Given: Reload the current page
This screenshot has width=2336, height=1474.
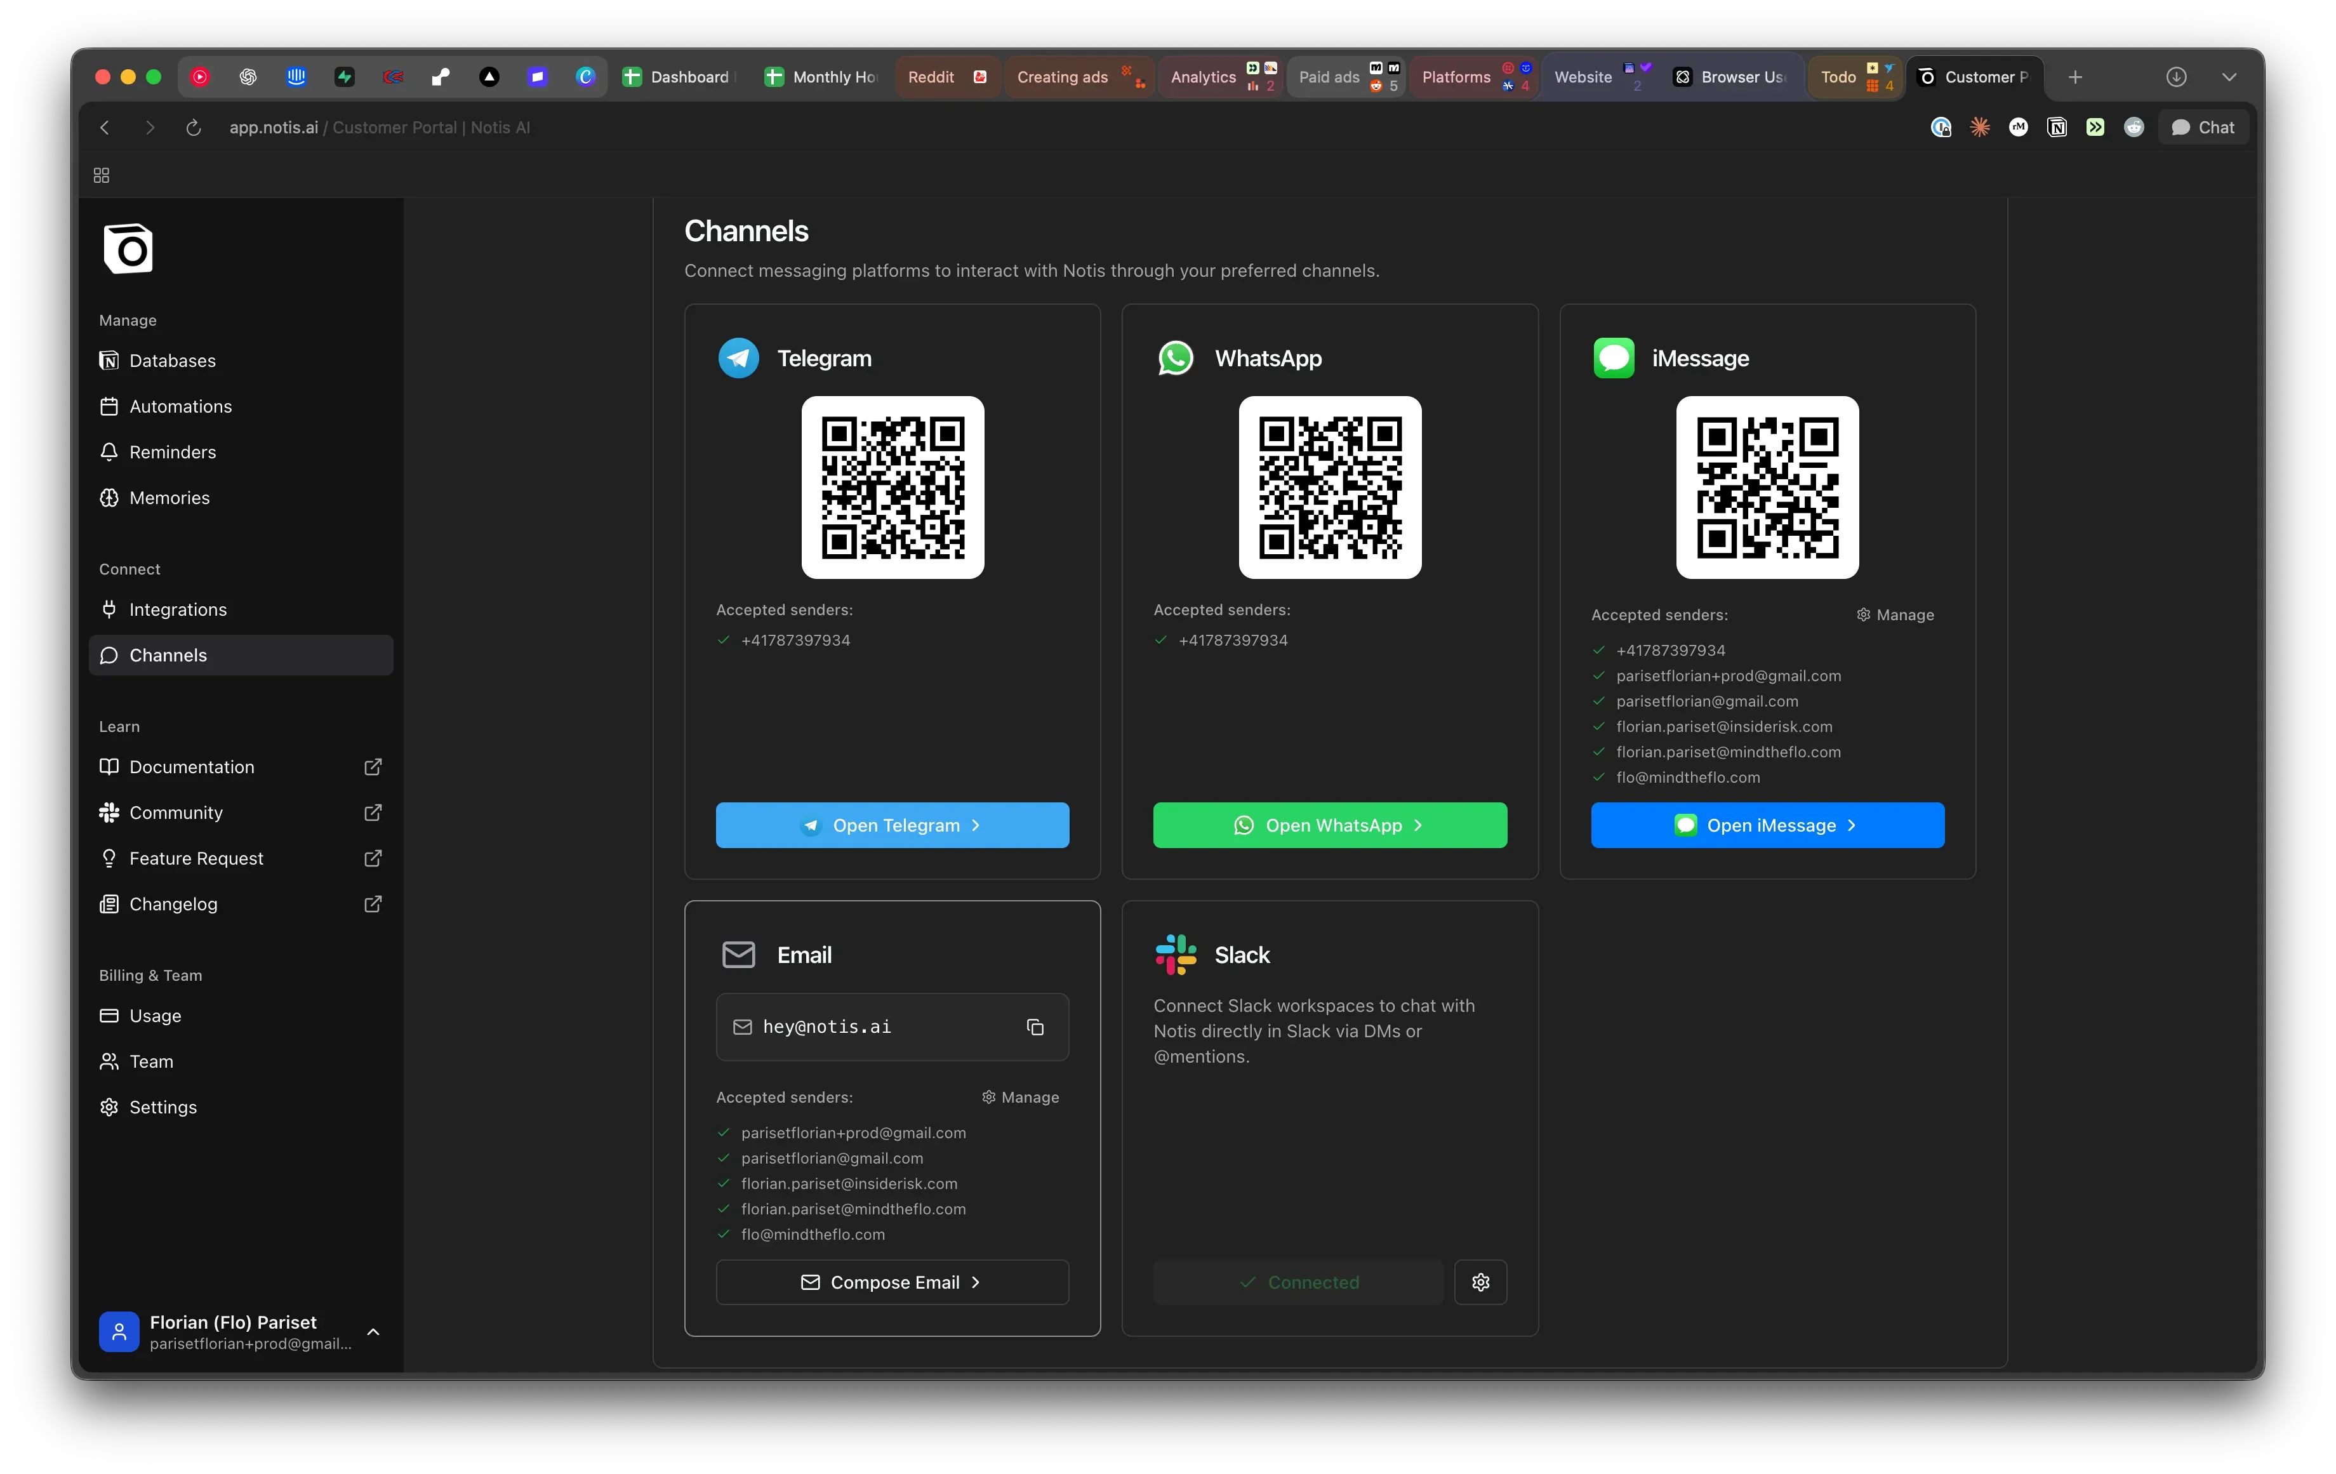Looking at the screenshot, I should 193,127.
